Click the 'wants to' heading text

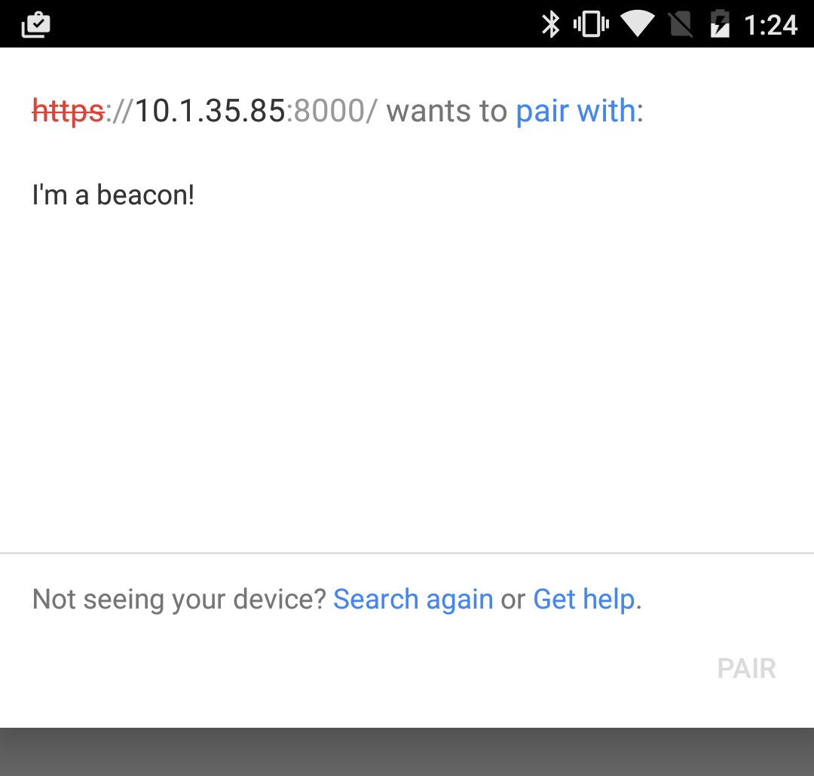[446, 111]
